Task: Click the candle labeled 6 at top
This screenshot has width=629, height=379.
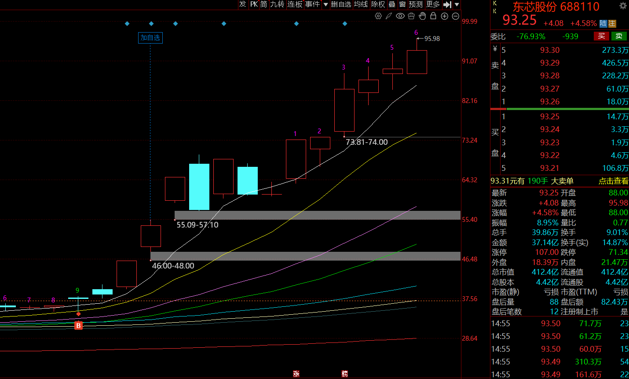Action: [x=417, y=62]
